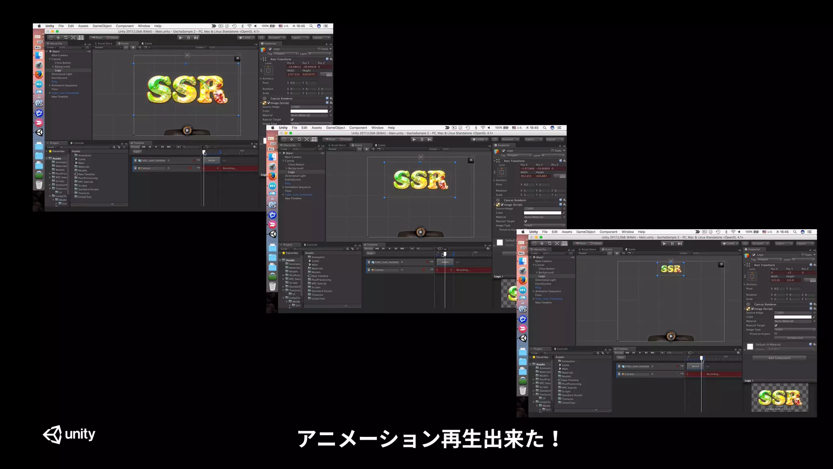Click Spotlight search icon in front window menu bar
This screenshot has height=469, width=833.
click(795, 232)
